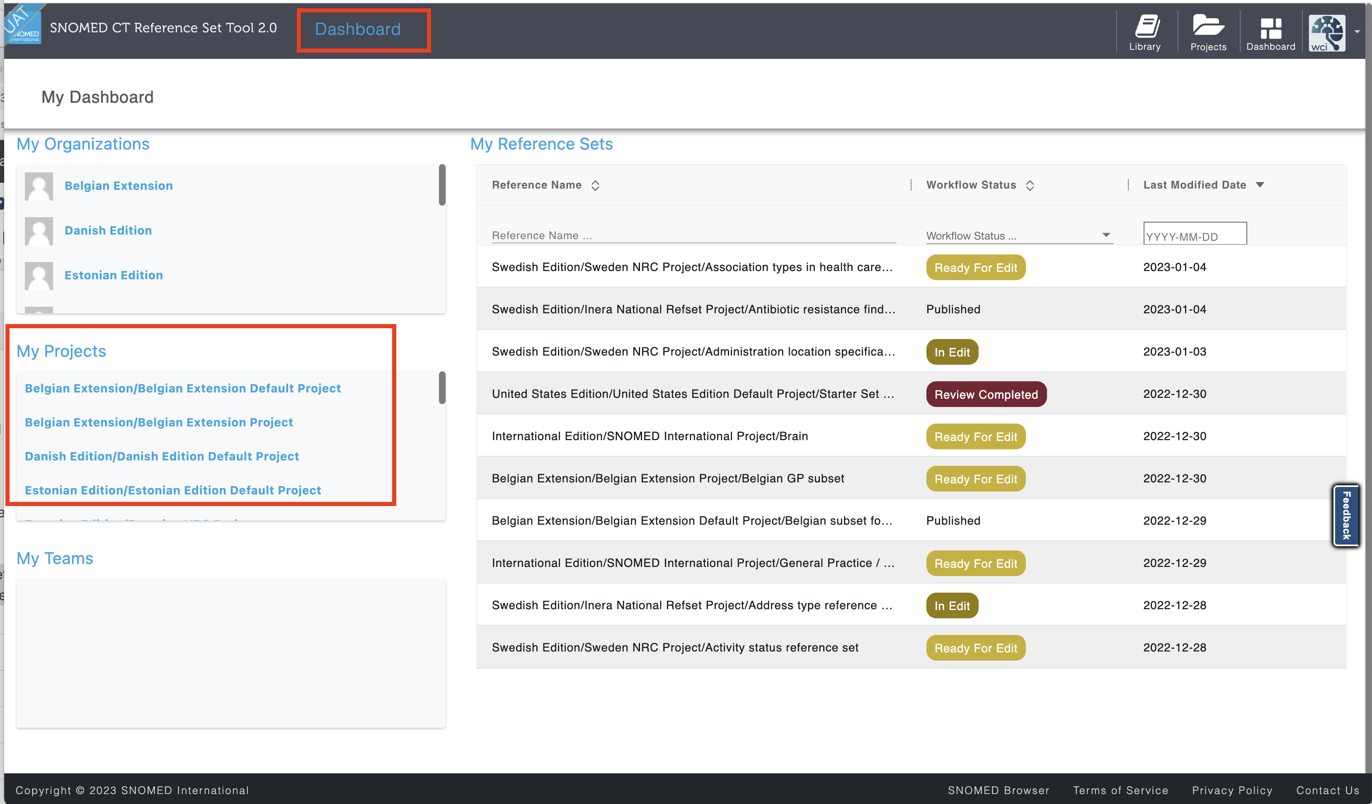Viewport: 1372px width, 804px height.
Task: Click the YYYY-MM-DD date filter field
Action: tap(1195, 234)
